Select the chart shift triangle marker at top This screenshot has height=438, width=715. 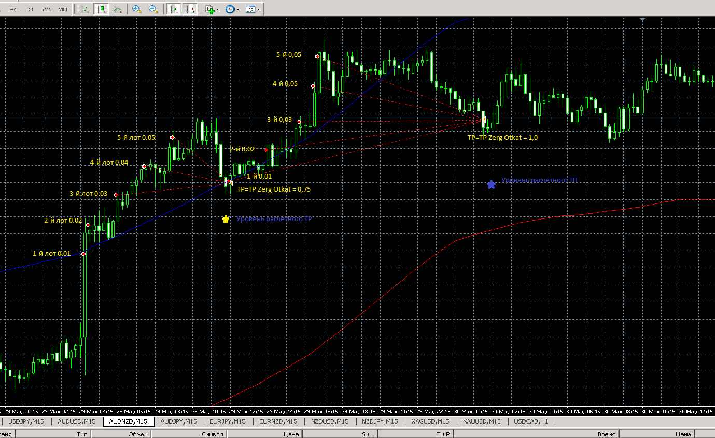643,19
